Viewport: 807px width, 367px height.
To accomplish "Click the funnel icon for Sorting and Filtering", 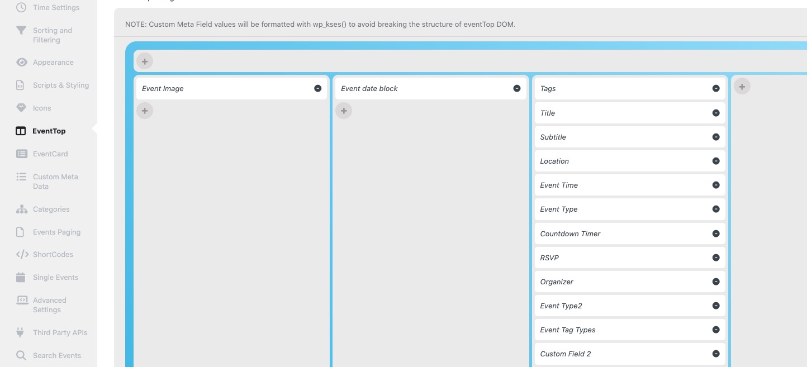I will click(x=21, y=30).
